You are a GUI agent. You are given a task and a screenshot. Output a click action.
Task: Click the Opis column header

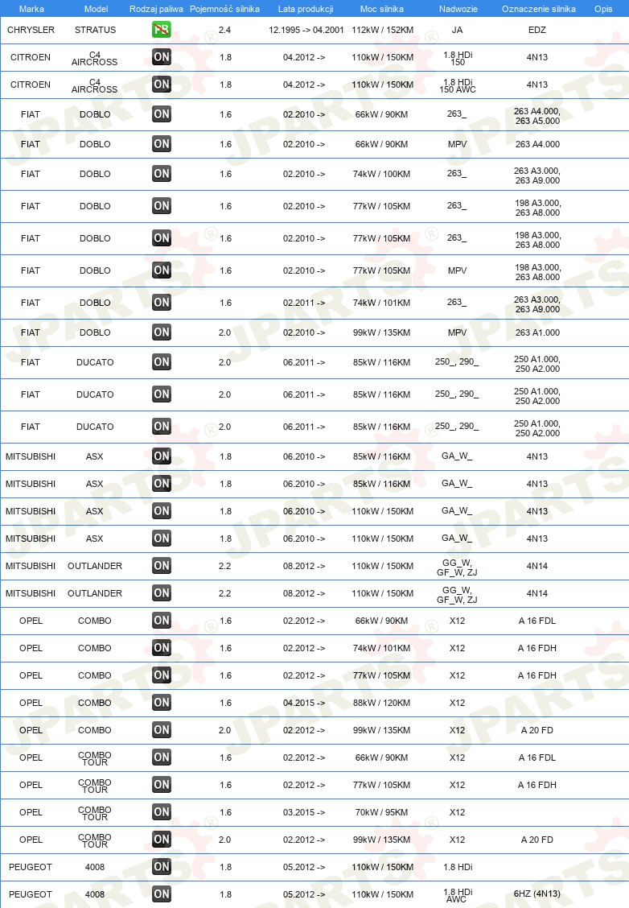(x=603, y=9)
